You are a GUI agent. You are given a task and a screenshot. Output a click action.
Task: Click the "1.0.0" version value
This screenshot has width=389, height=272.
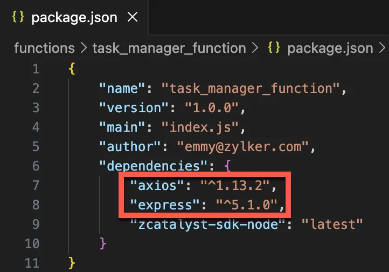[x=212, y=108]
